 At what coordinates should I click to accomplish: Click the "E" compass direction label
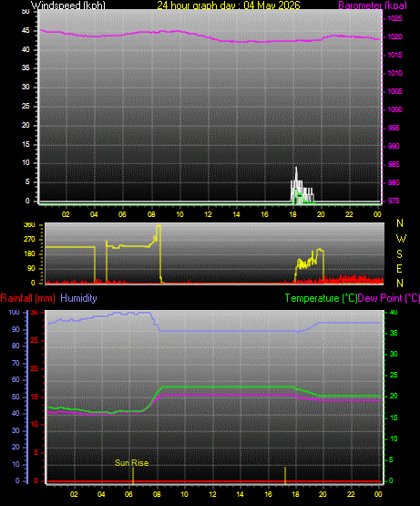point(399,268)
